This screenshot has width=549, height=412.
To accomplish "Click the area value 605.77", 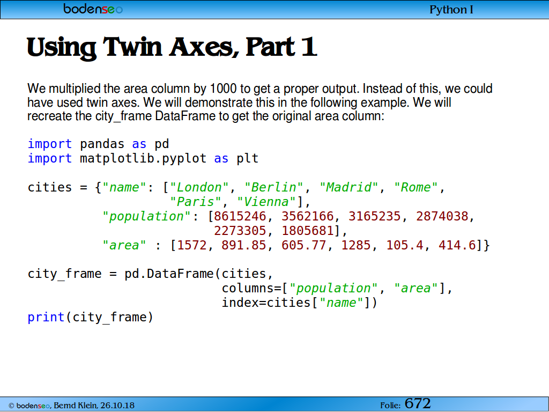I will (x=303, y=245).
